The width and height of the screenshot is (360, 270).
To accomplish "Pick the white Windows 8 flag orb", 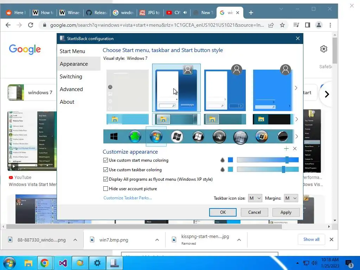I will [x=177, y=137].
